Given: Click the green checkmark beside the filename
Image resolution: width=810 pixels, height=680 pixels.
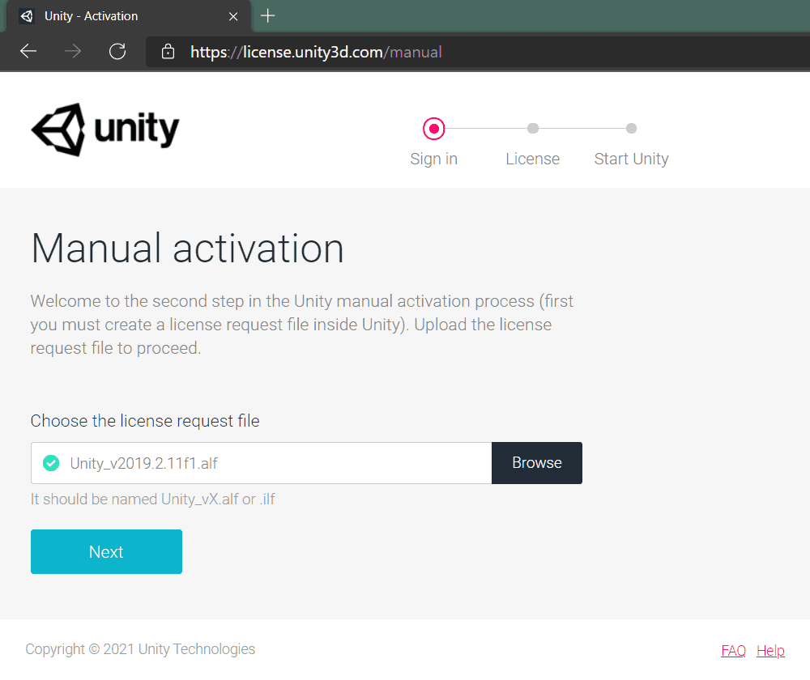Looking at the screenshot, I should (x=51, y=463).
